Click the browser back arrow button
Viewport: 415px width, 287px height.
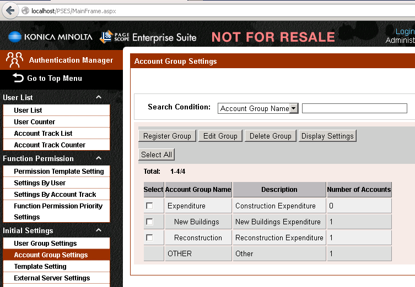[10, 10]
